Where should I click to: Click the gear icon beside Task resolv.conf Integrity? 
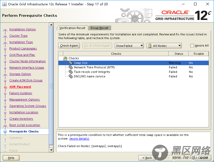[70, 72]
